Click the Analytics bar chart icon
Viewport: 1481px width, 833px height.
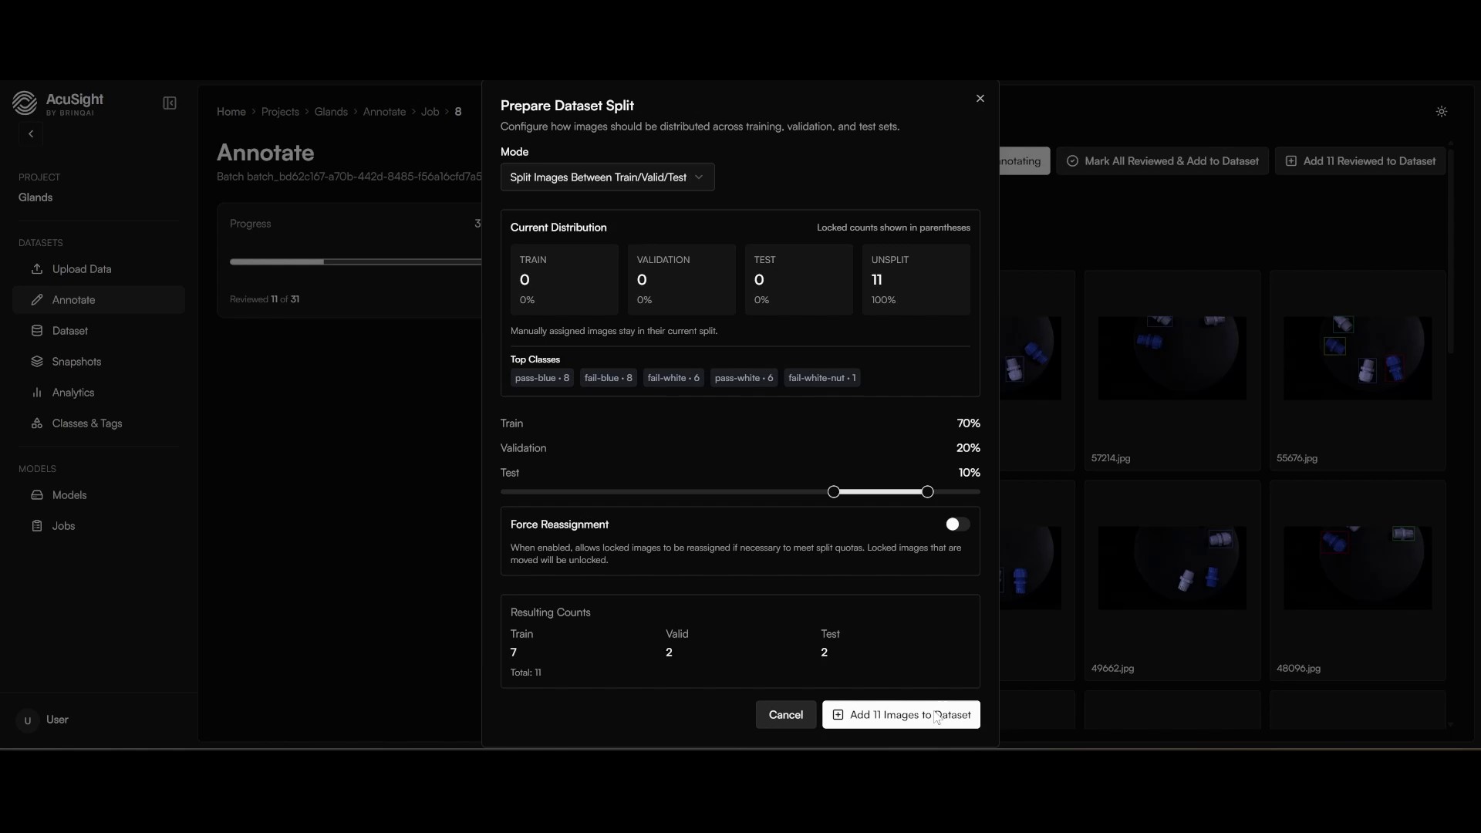37,393
